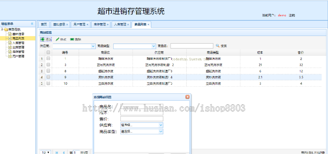Screen dimensions: 328x154
Task: Close the 基础信息 tab with its x
Action: pyautogui.click(x=67, y=25)
